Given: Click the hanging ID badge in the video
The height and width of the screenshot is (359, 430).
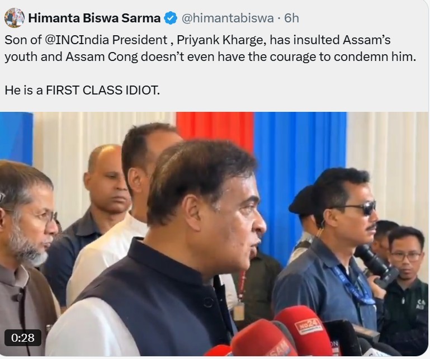Looking at the screenshot, I should (239, 311).
